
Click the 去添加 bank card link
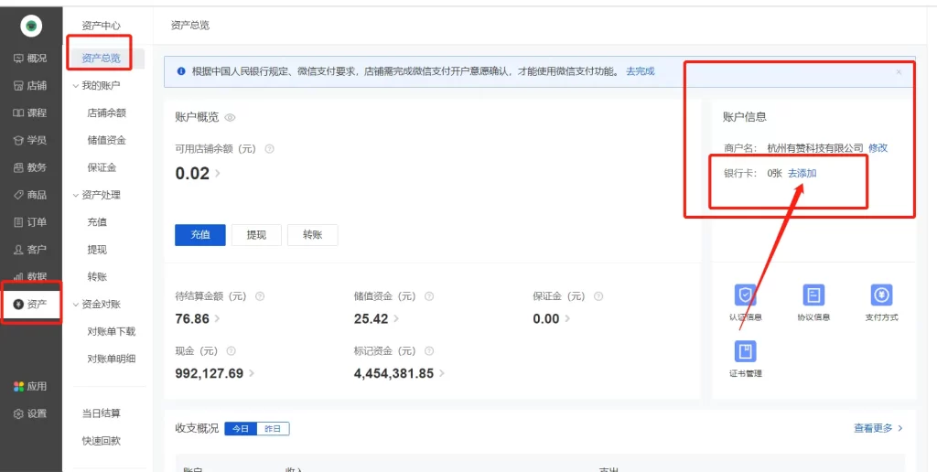pyautogui.click(x=802, y=173)
